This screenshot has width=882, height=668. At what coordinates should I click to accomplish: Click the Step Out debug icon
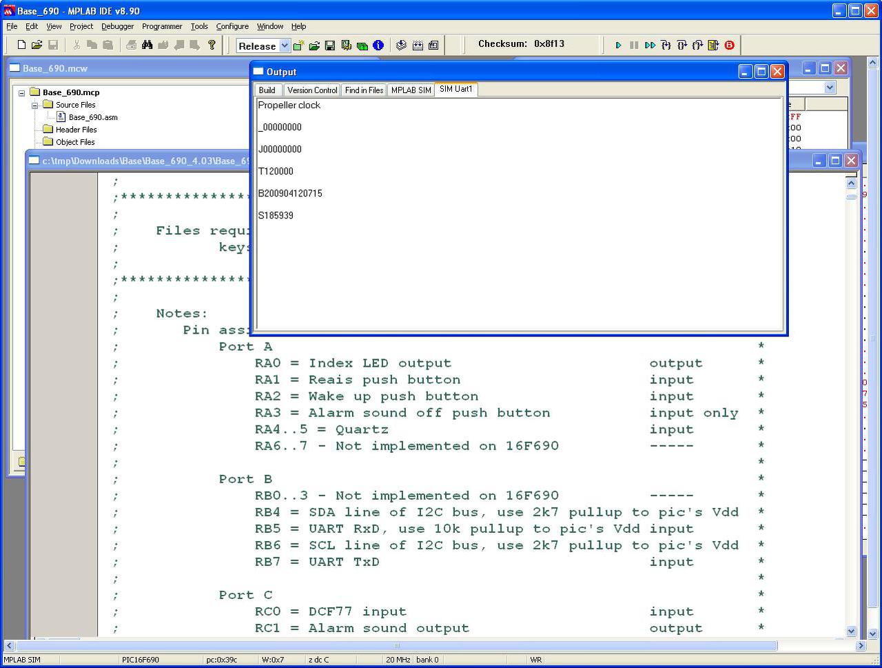(697, 45)
